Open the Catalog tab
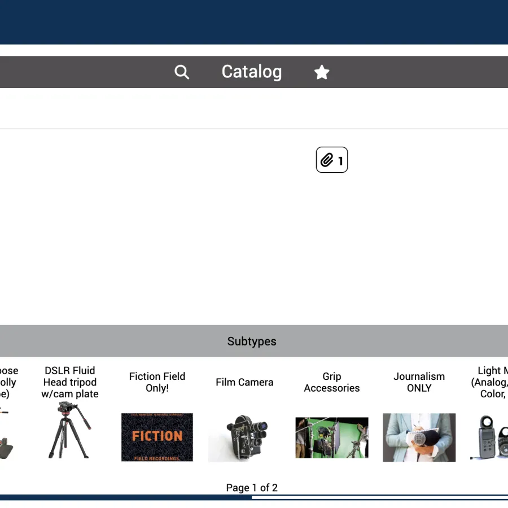This screenshot has height=508, width=508. 251,72
